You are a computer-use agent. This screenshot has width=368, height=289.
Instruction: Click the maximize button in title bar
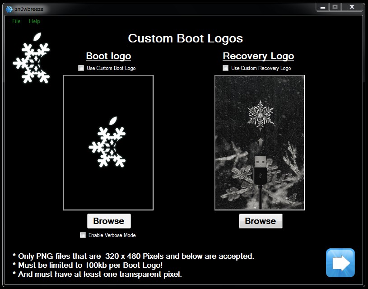pos(335,7)
